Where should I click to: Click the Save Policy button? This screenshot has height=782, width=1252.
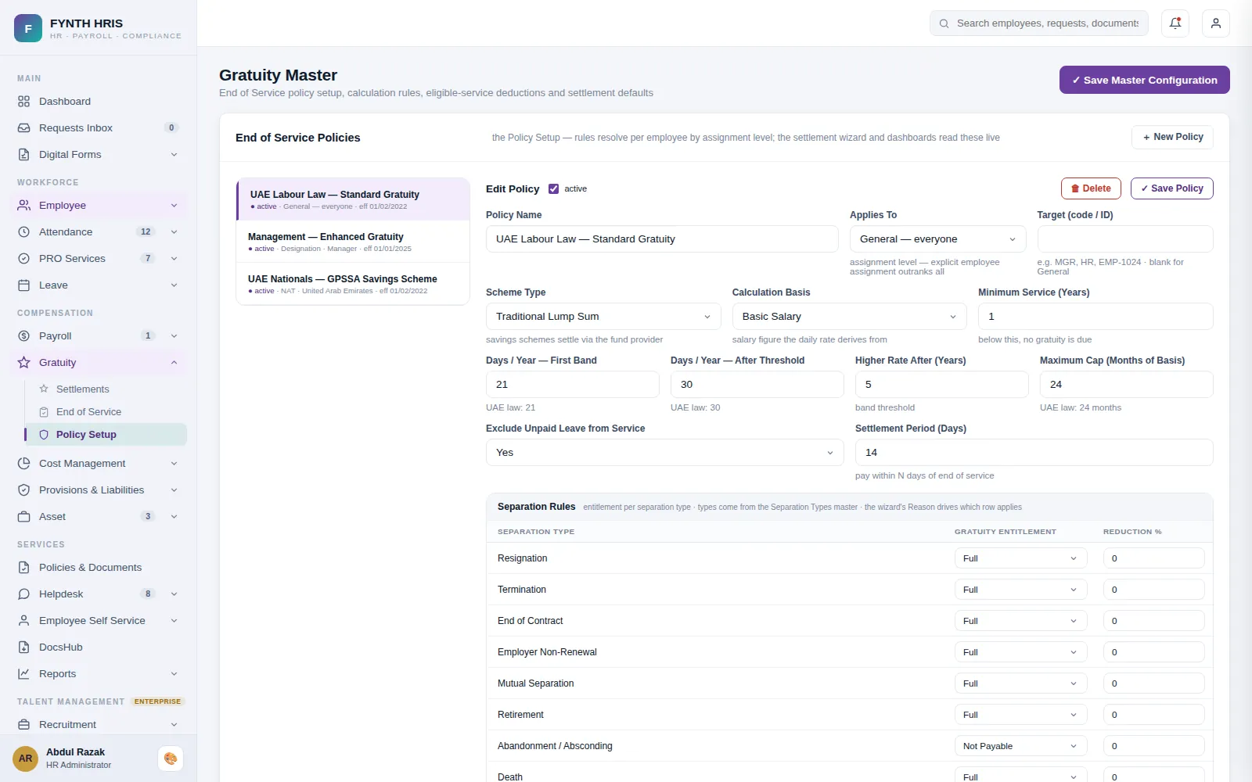(1172, 188)
